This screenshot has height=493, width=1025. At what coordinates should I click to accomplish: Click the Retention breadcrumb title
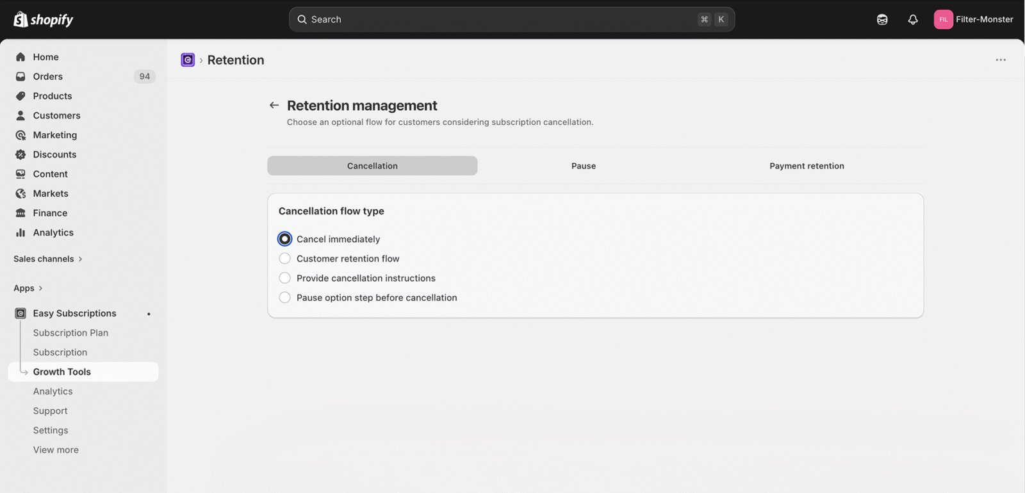pyautogui.click(x=236, y=60)
